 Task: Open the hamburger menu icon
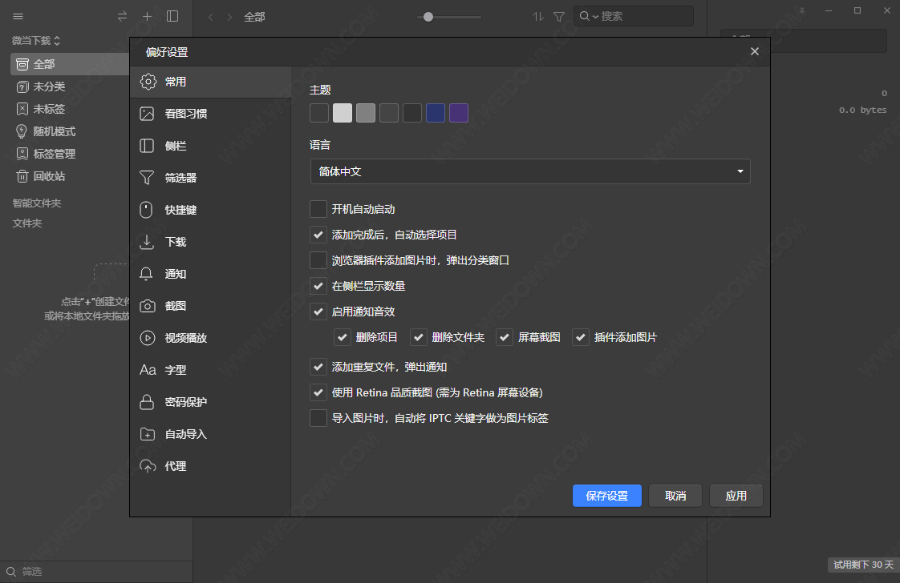click(18, 17)
